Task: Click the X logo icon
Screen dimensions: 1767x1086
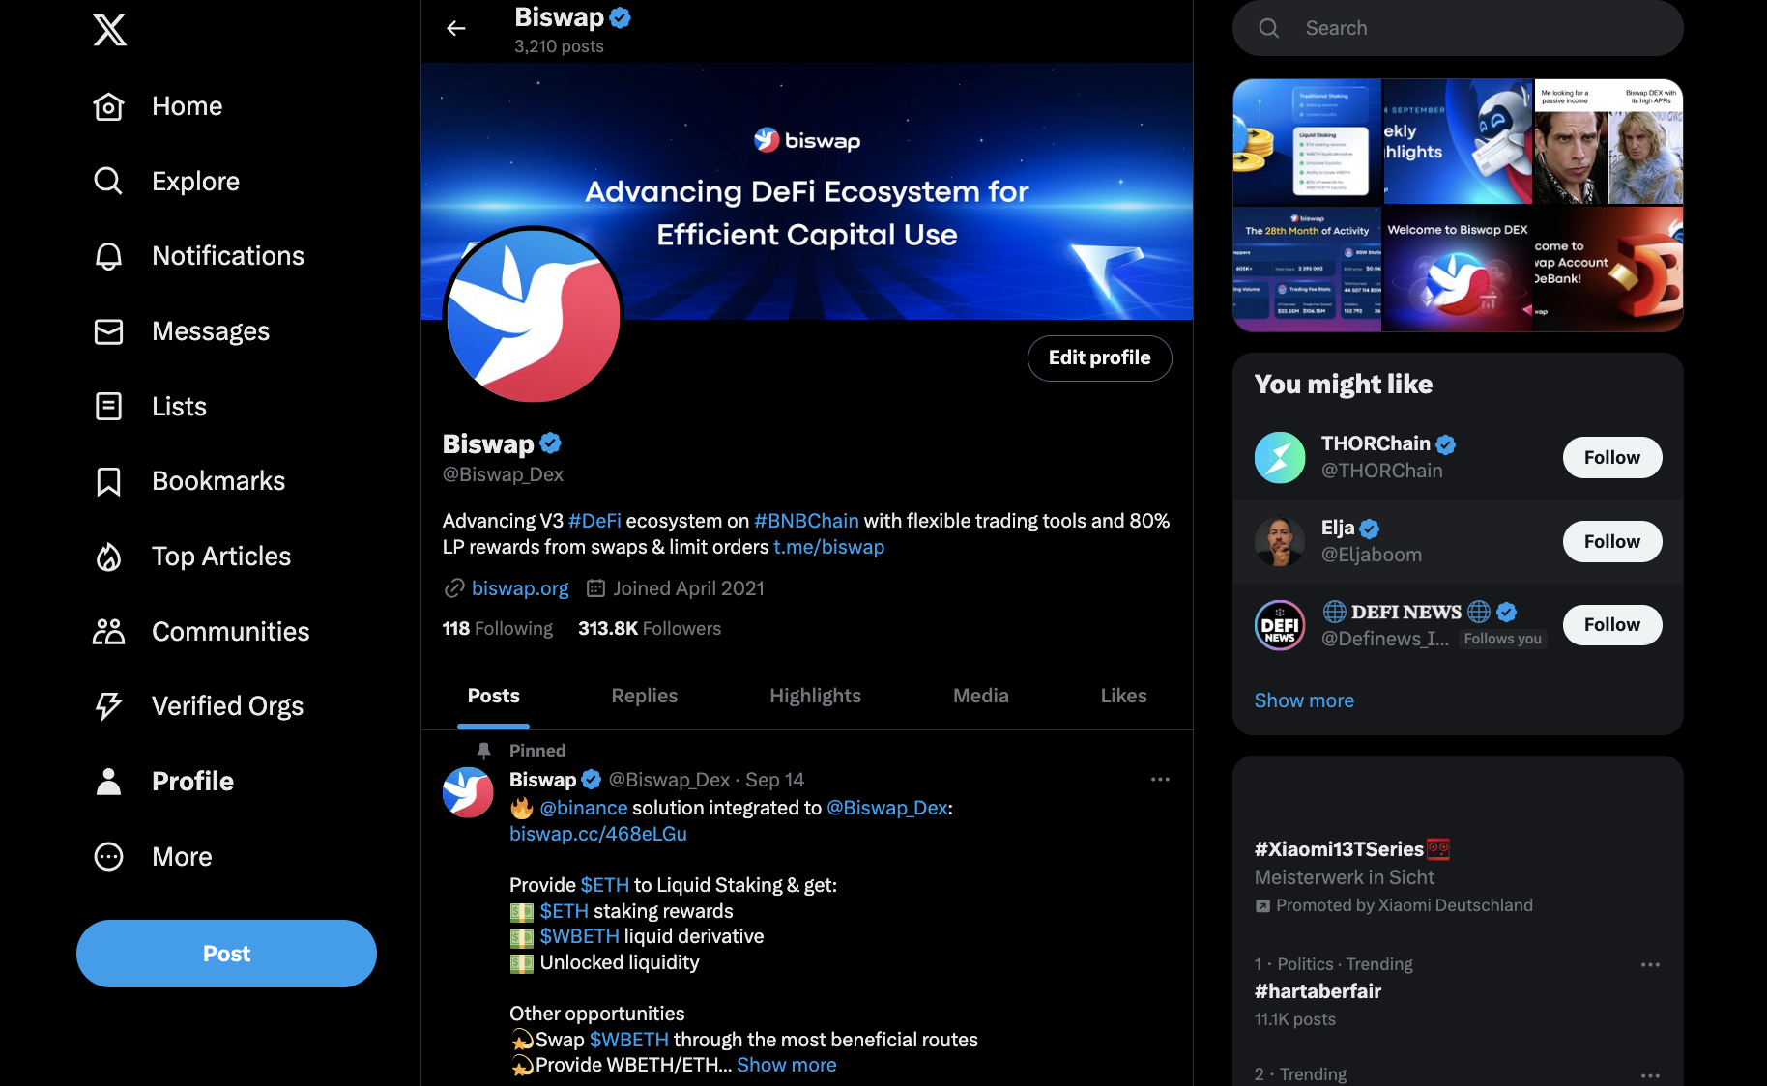Action: pos(109,30)
